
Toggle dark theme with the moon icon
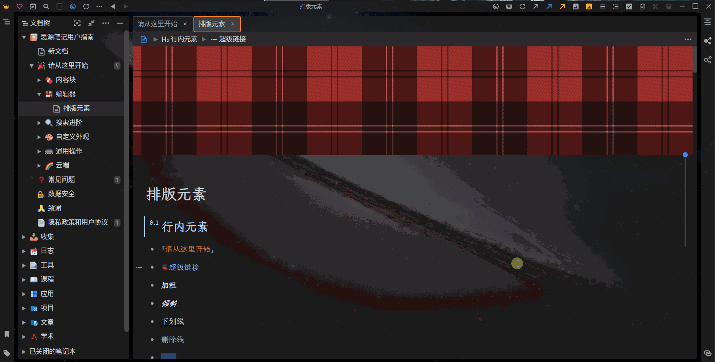pos(73,6)
